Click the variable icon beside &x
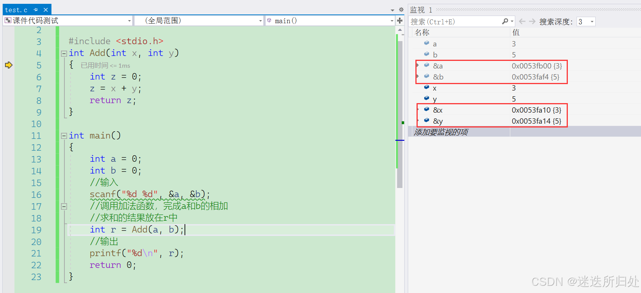The width and height of the screenshot is (641, 293). pyautogui.click(x=427, y=109)
